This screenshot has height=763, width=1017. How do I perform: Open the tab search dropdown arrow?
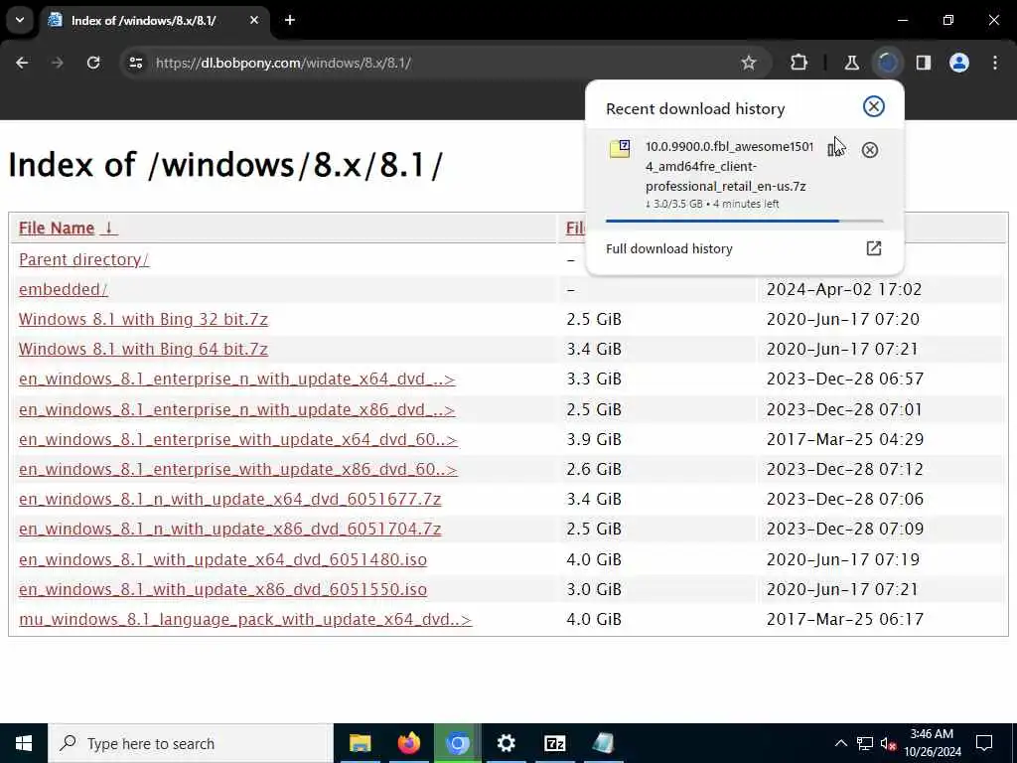[20, 20]
